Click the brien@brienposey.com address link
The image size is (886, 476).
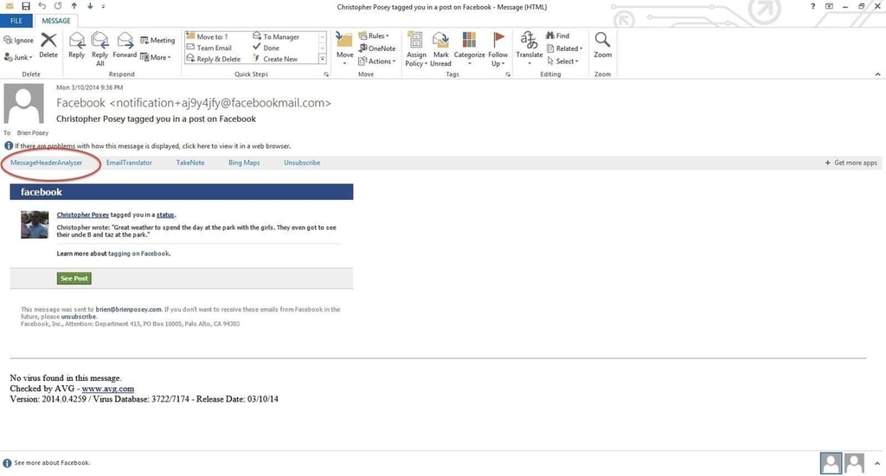click(128, 309)
